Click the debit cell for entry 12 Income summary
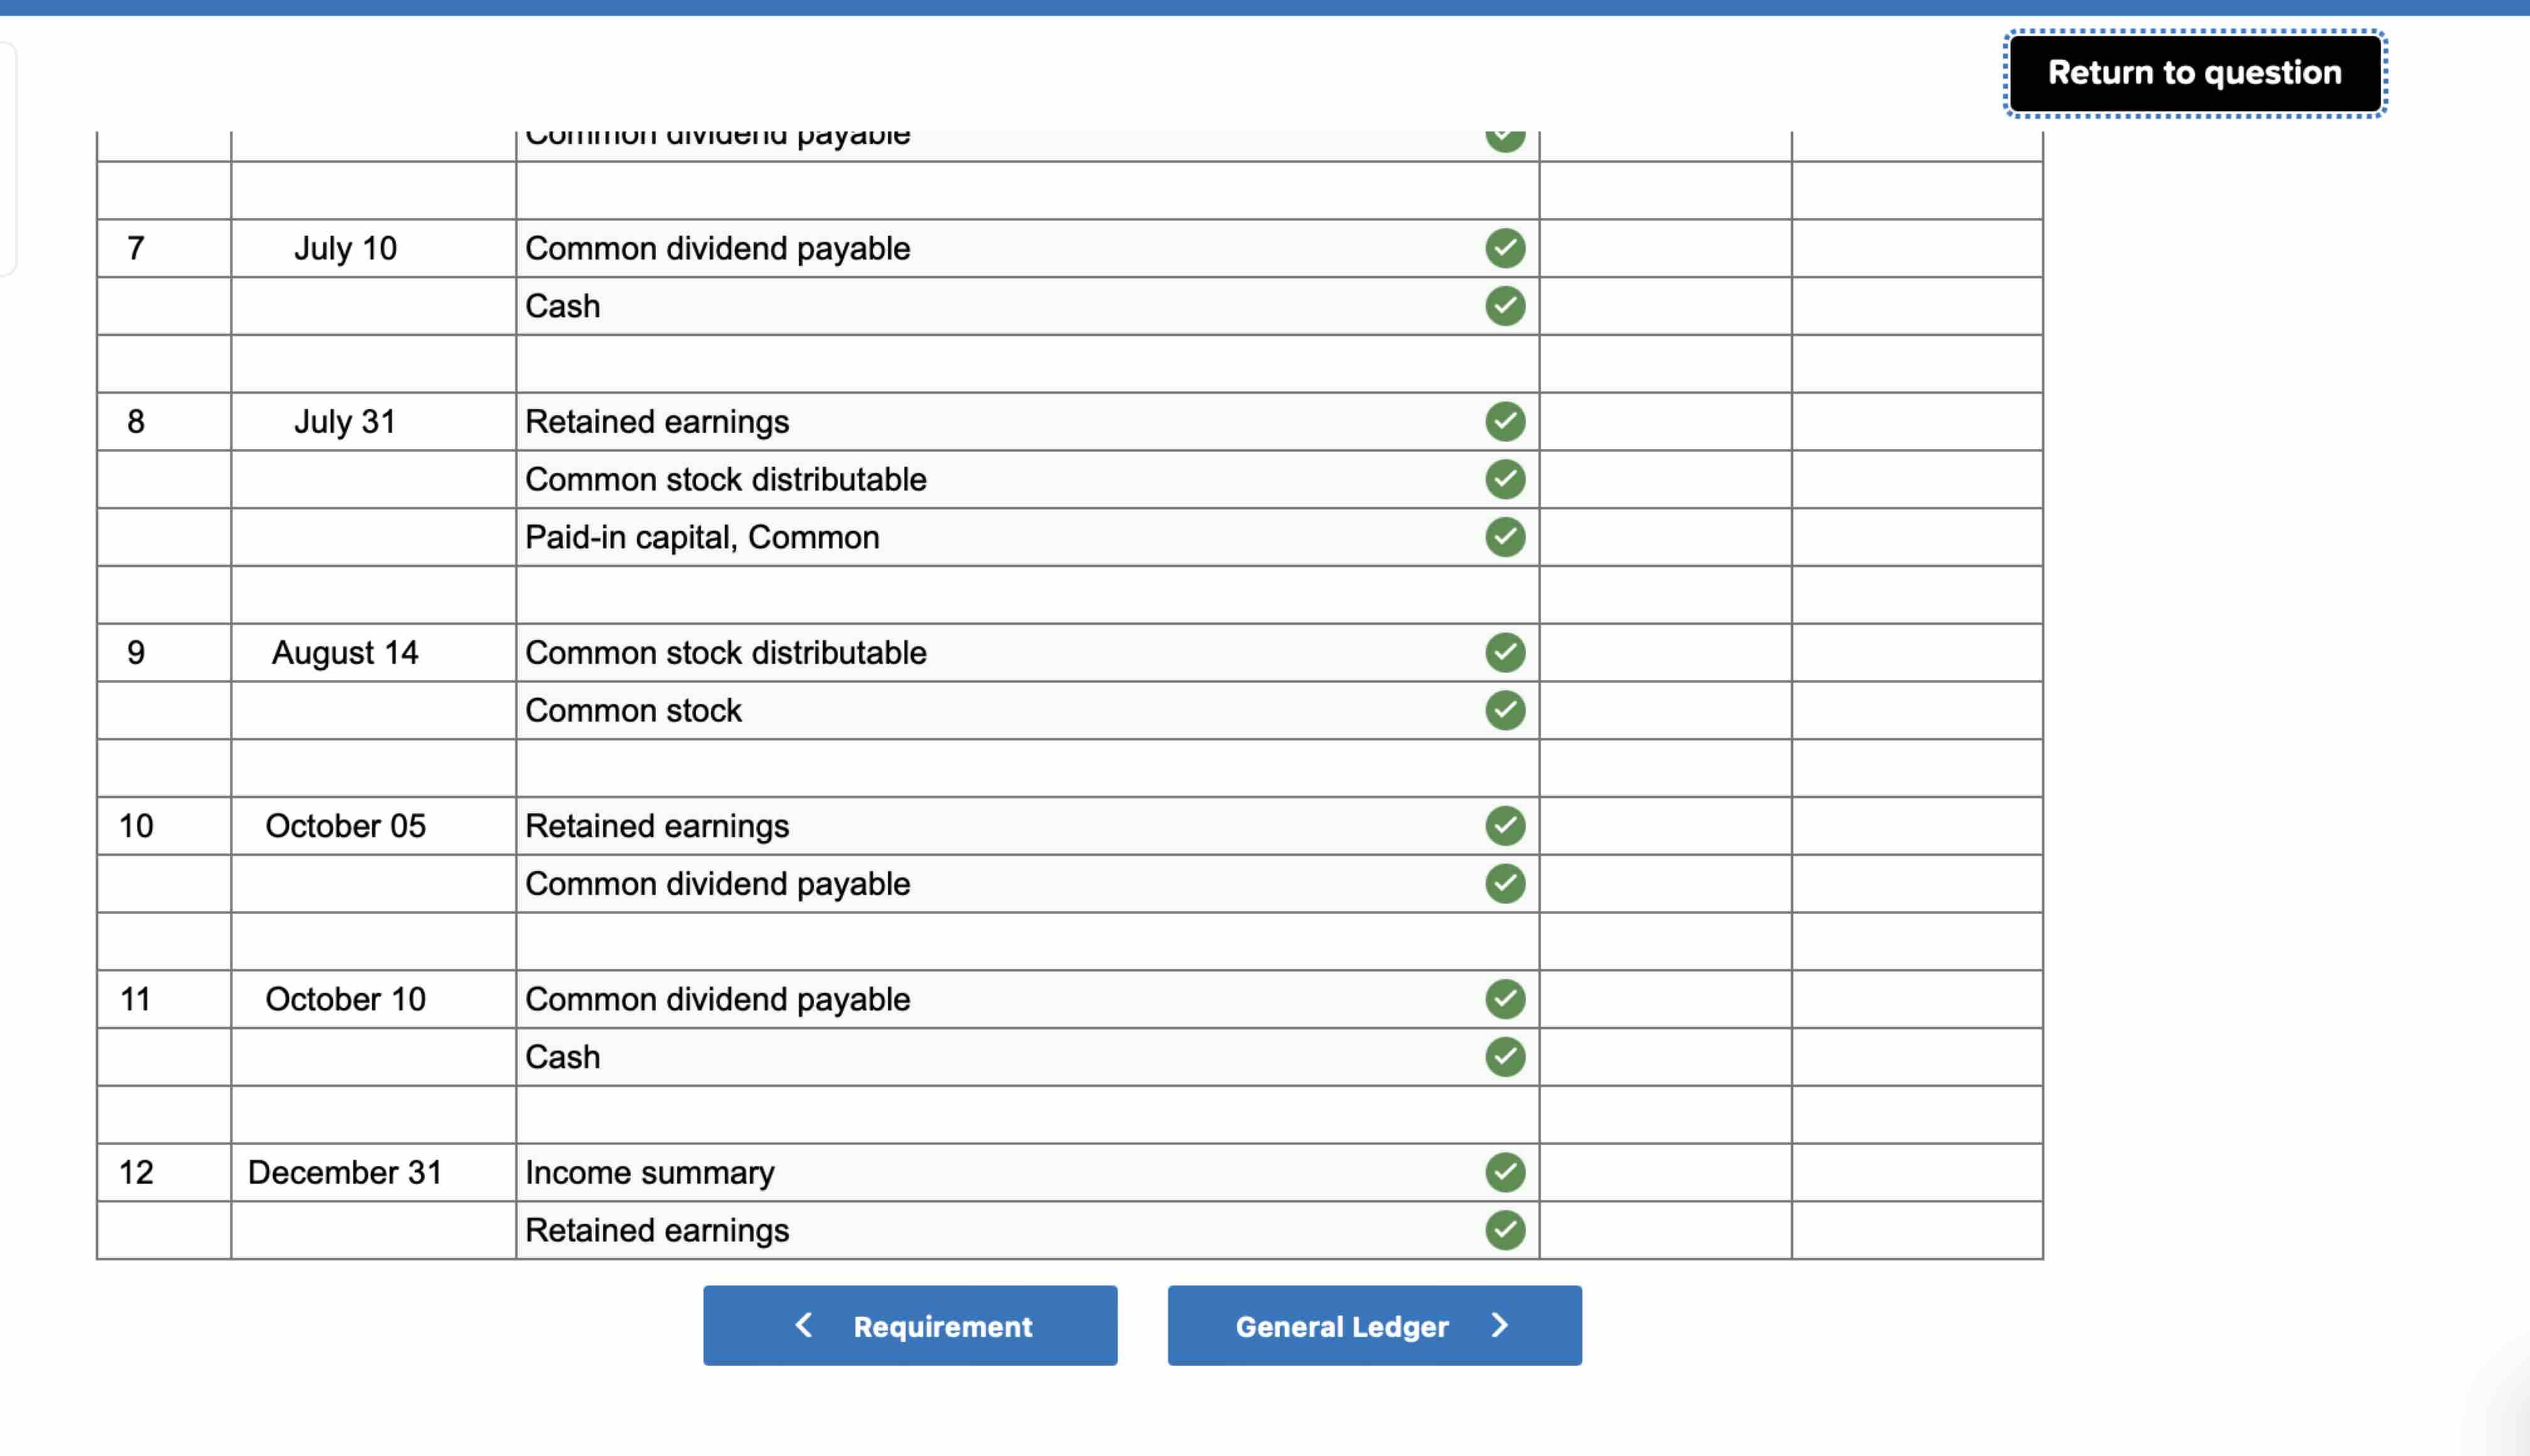The width and height of the screenshot is (2530, 1456). [1664, 1172]
